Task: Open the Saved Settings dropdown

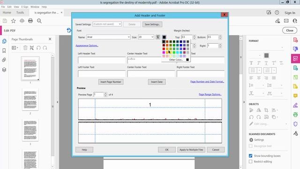Action: [107, 24]
